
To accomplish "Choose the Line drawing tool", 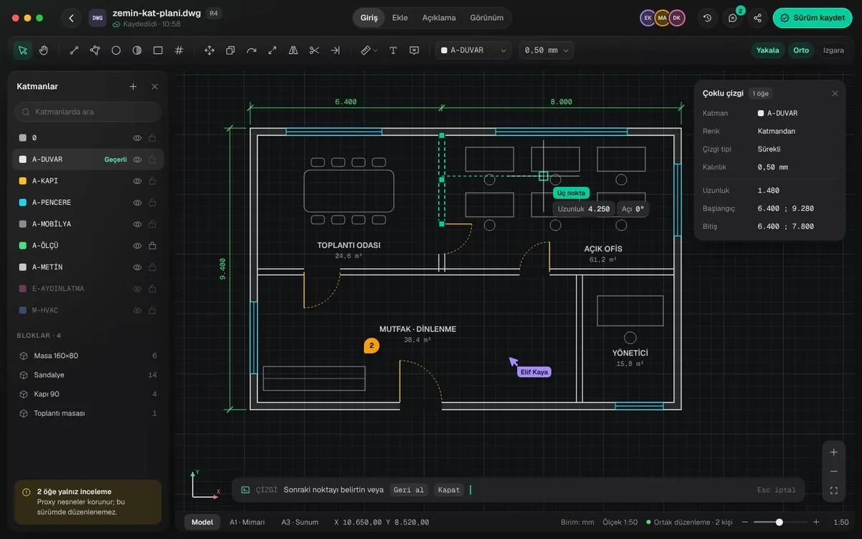I will coord(74,50).
